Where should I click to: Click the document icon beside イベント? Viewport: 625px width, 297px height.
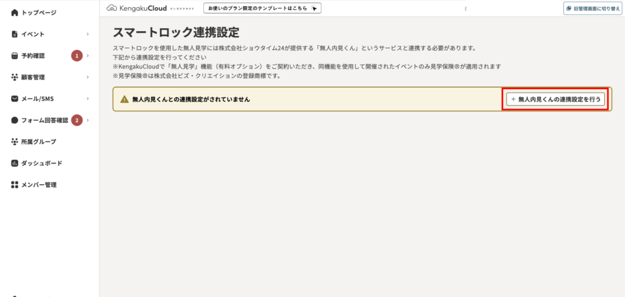15,34
